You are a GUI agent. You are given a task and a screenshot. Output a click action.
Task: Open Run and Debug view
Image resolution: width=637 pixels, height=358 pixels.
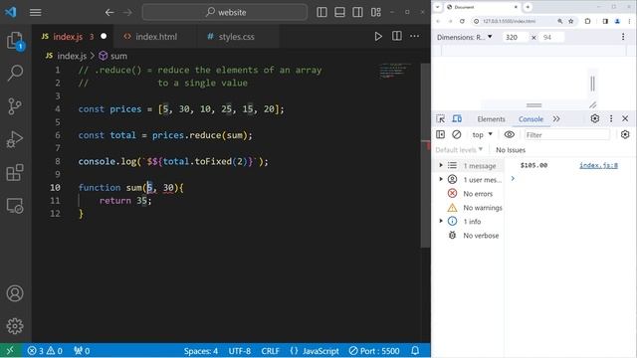coord(16,139)
